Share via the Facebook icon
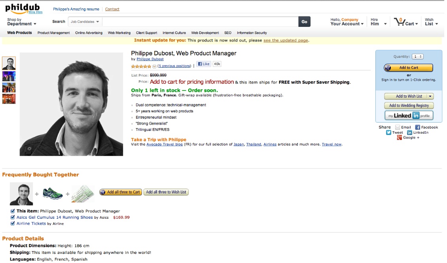 click(x=417, y=127)
